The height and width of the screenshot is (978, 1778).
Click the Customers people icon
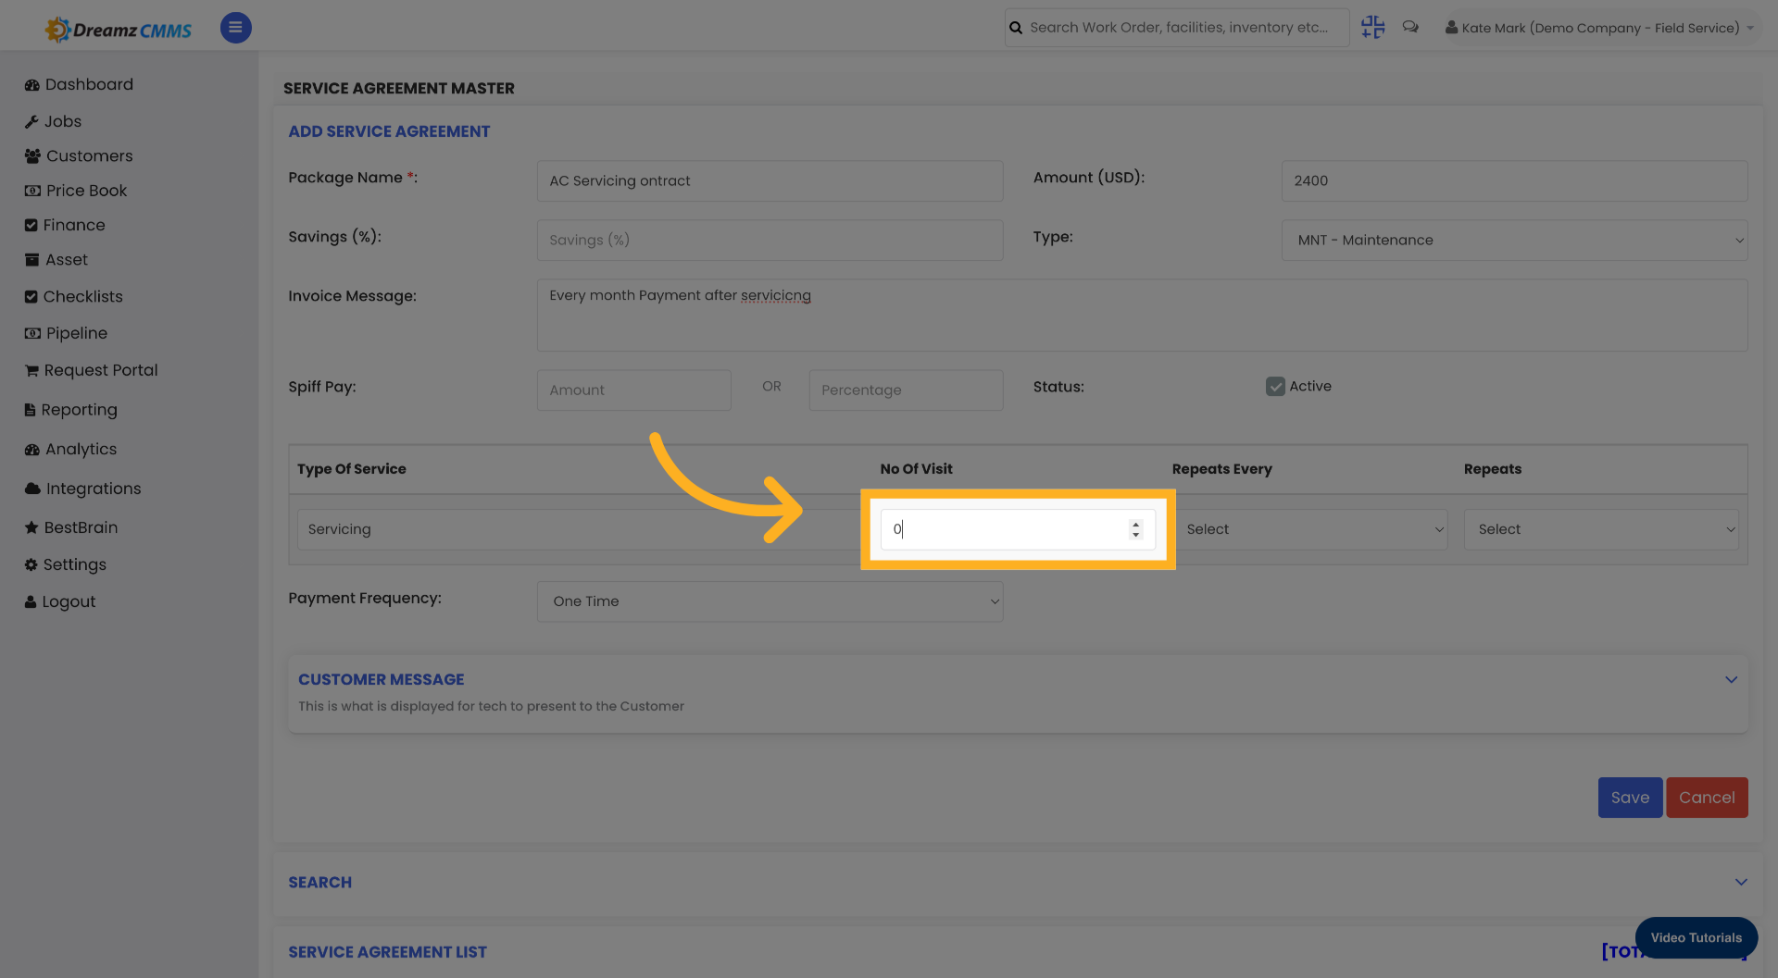pos(32,156)
